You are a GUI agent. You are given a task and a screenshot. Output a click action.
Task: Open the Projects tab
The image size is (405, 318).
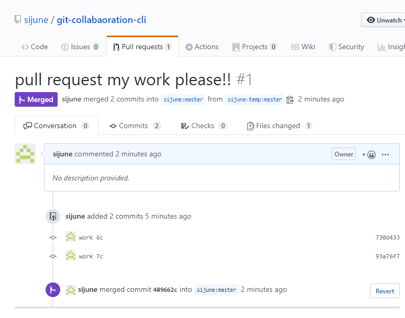pyautogui.click(x=255, y=47)
